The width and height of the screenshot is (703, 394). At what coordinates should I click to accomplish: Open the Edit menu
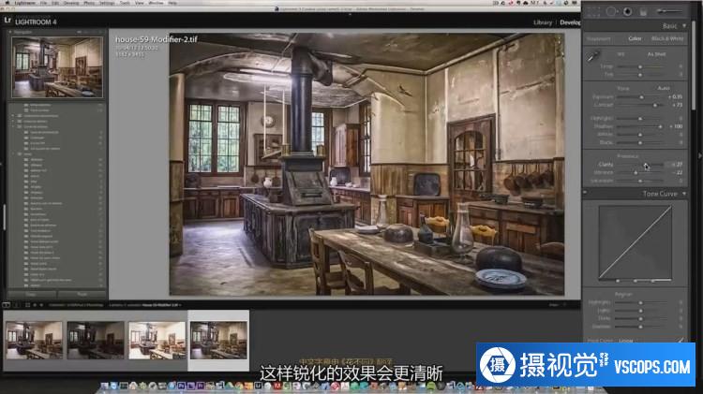[55, 3]
